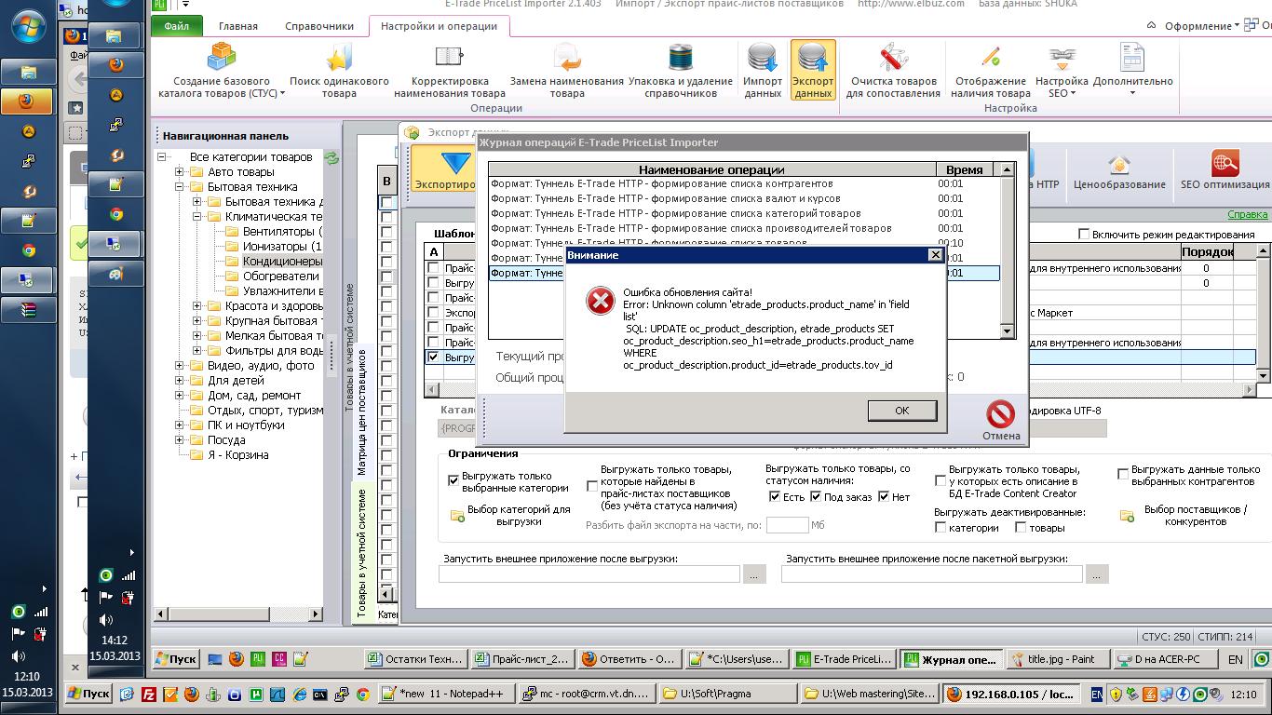Uncheck the Под заказ availability status

click(x=815, y=497)
